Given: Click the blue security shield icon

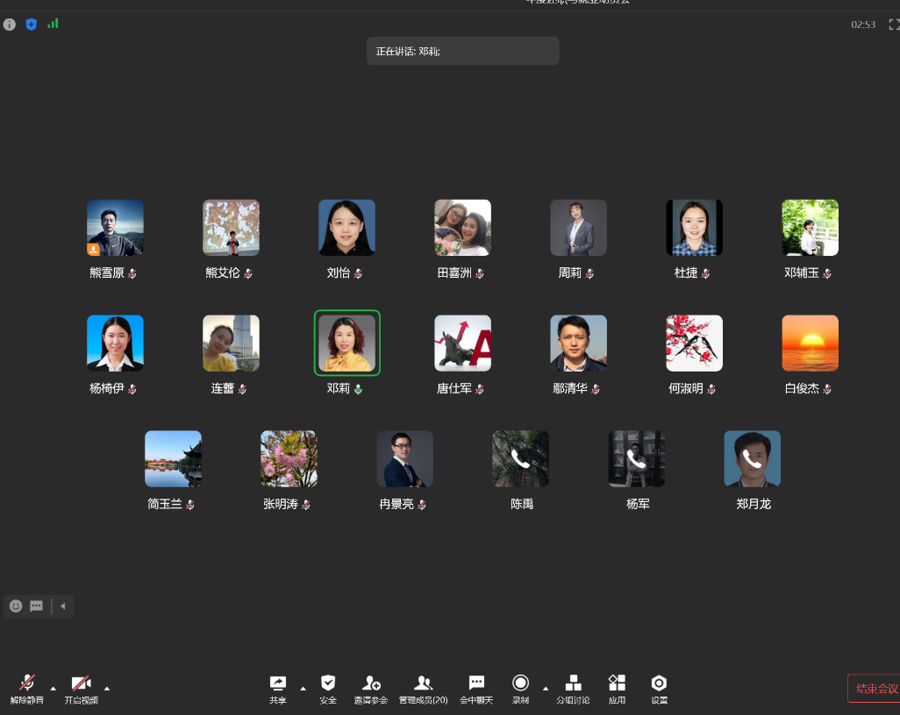Looking at the screenshot, I should pos(32,25).
